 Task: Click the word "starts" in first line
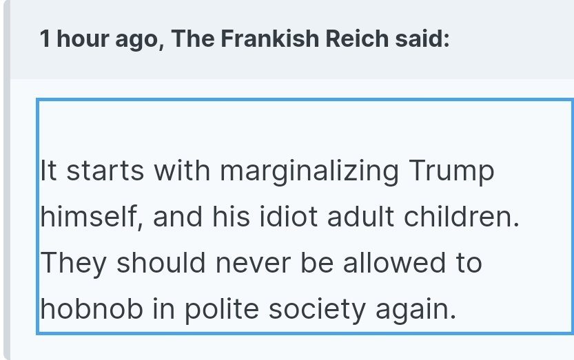pos(105,171)
